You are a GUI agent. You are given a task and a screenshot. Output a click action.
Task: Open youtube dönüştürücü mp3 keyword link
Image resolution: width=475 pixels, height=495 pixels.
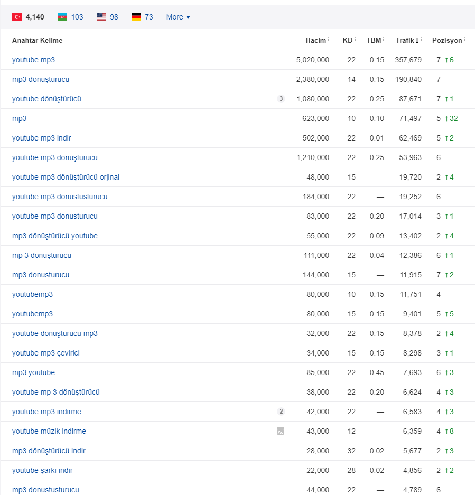pyautogui.click(x=54, y=333)
